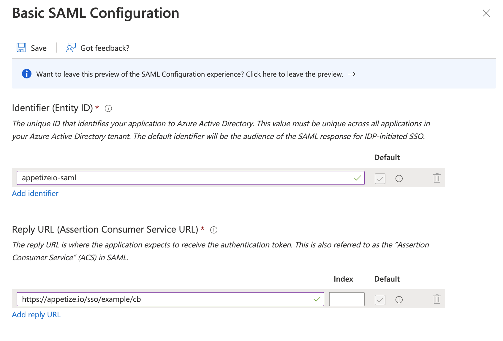Click info icon next to Identifier (Entity ID)

coord(108,108)
